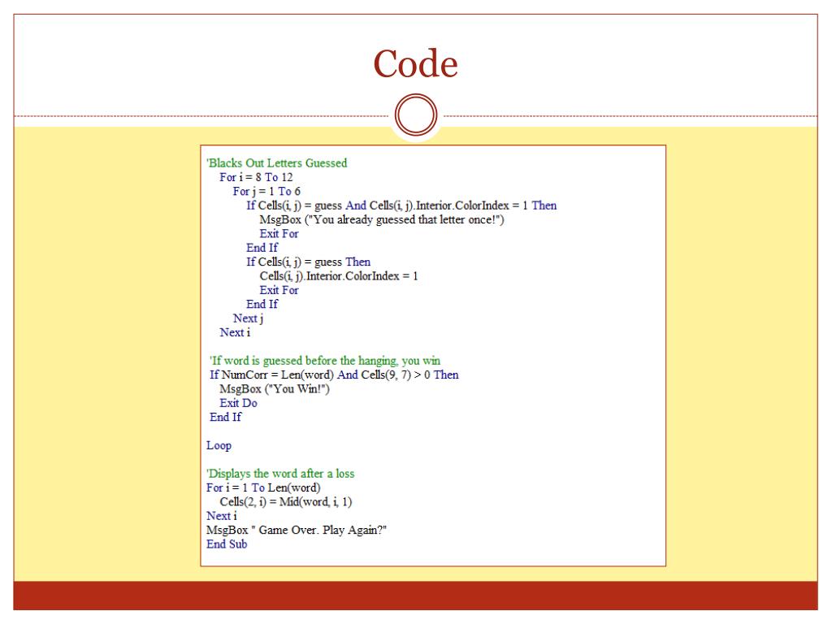Click the line "Next j"

click(x=248, y=318)
